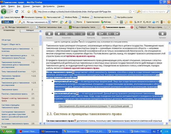Click the Firefox back navigation button
The width and height of the screenshot is (171, 134).
tap(4, 11)
